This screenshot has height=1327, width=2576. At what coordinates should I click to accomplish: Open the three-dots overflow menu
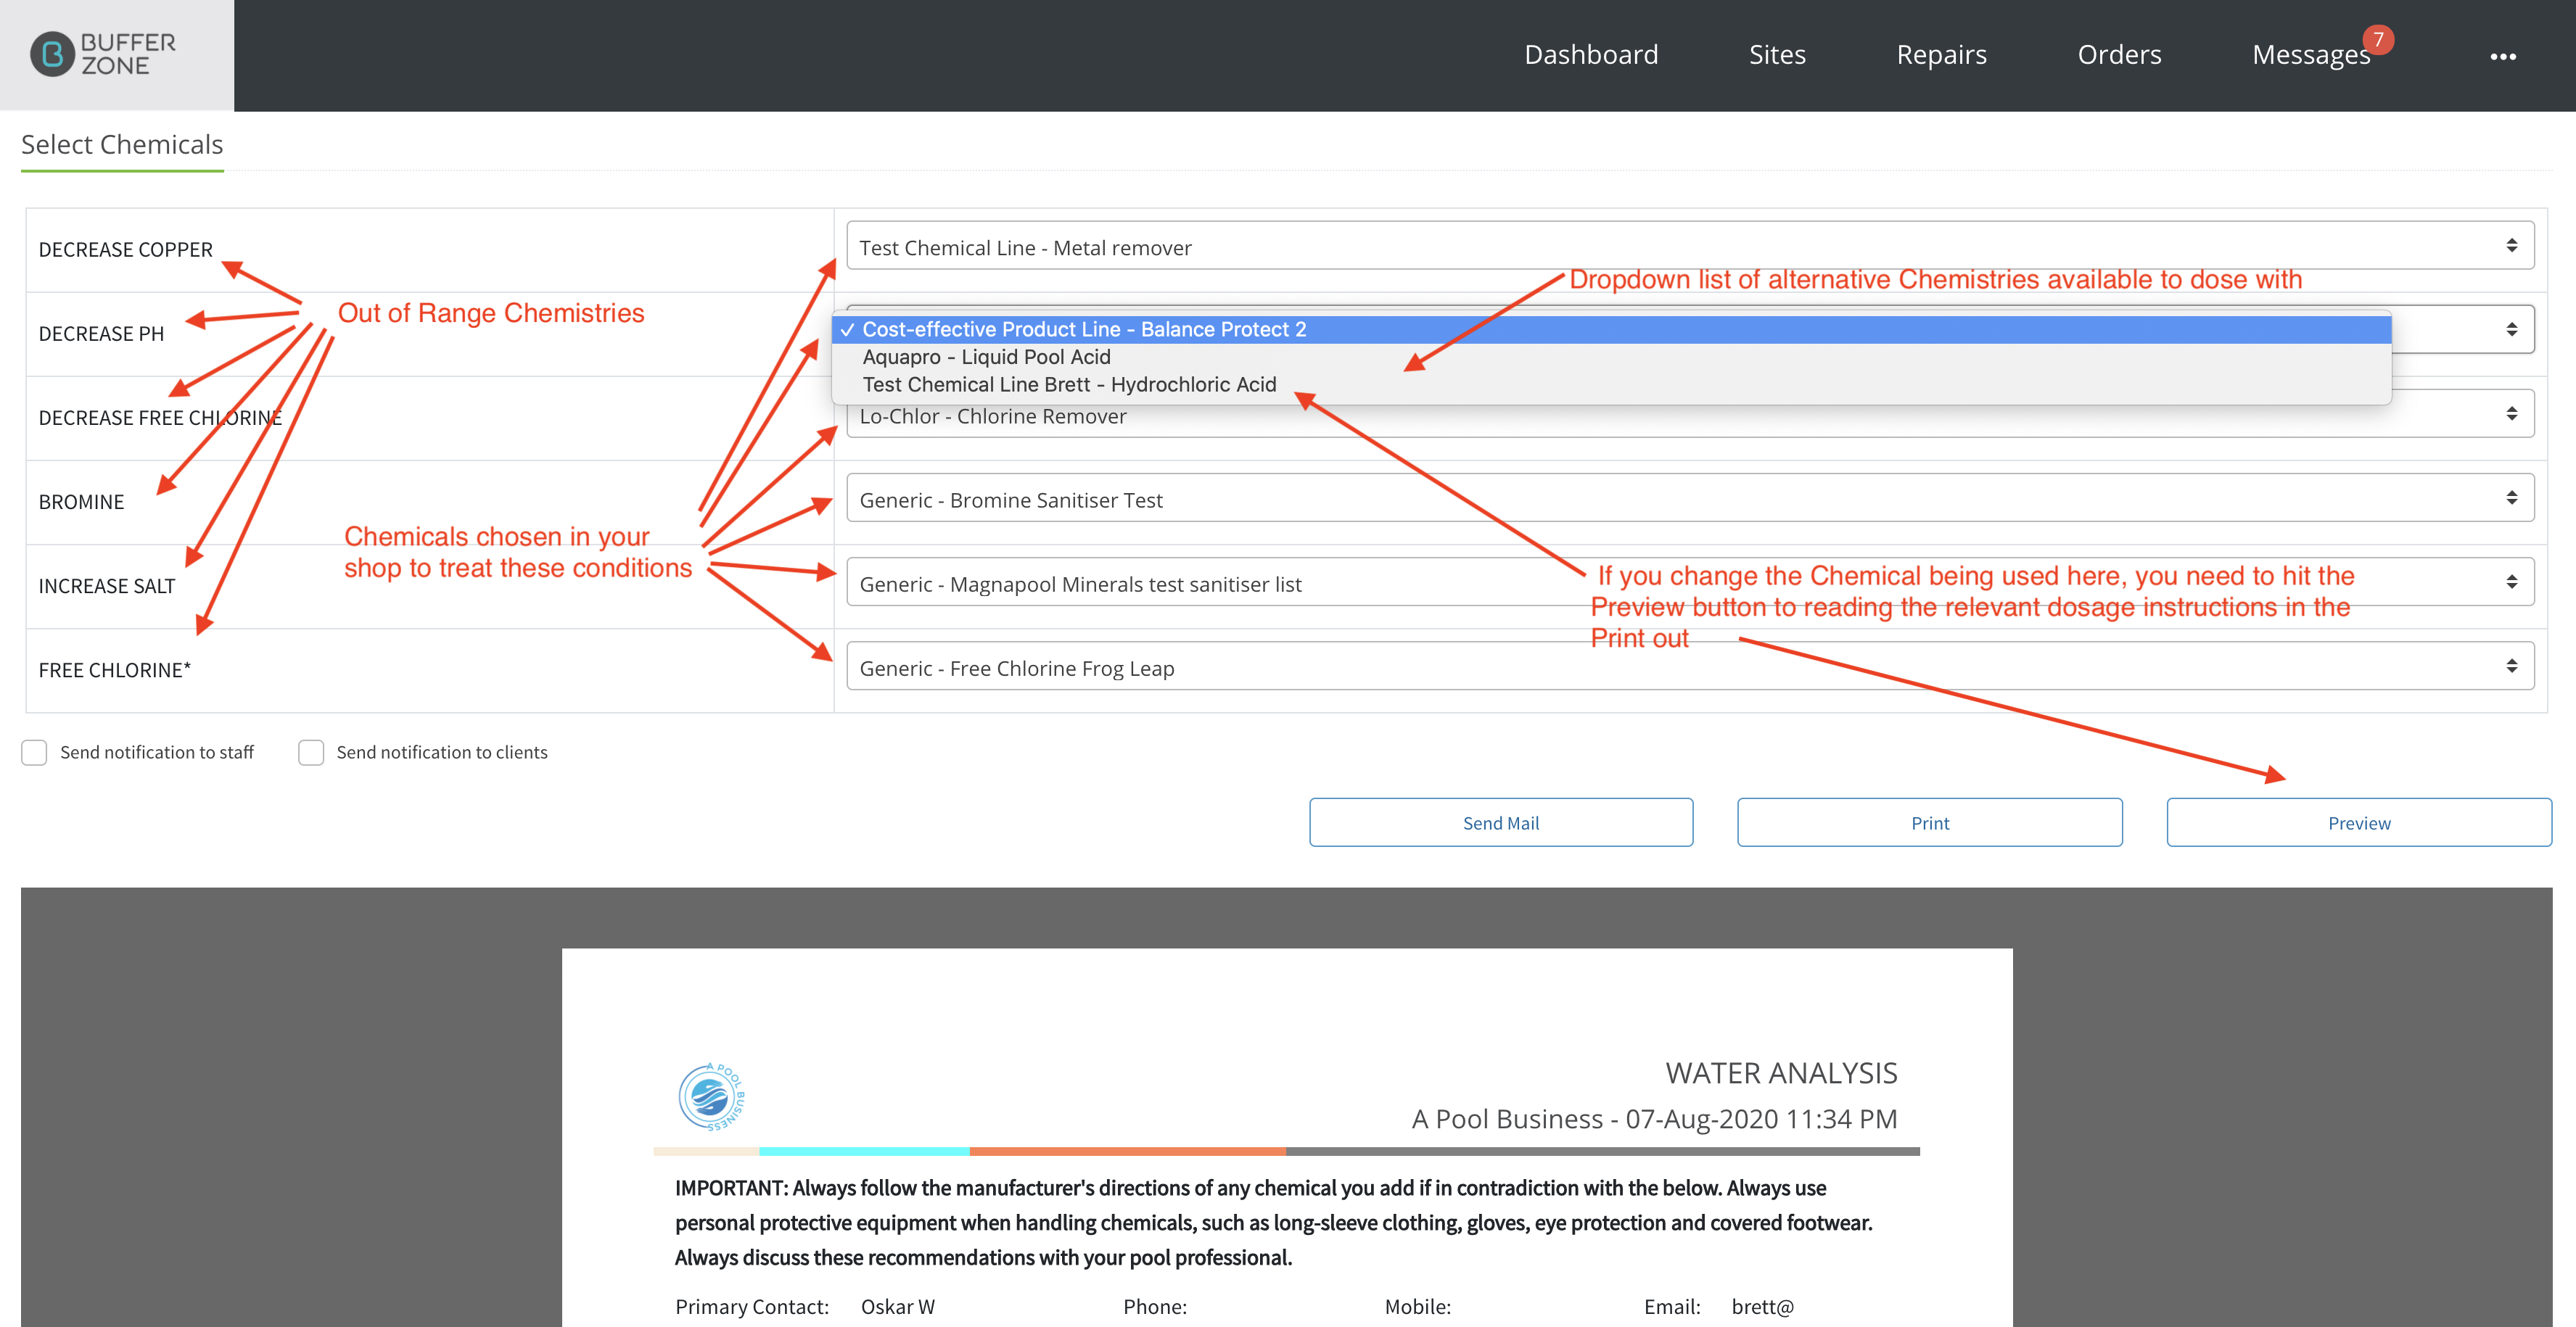2502,56
